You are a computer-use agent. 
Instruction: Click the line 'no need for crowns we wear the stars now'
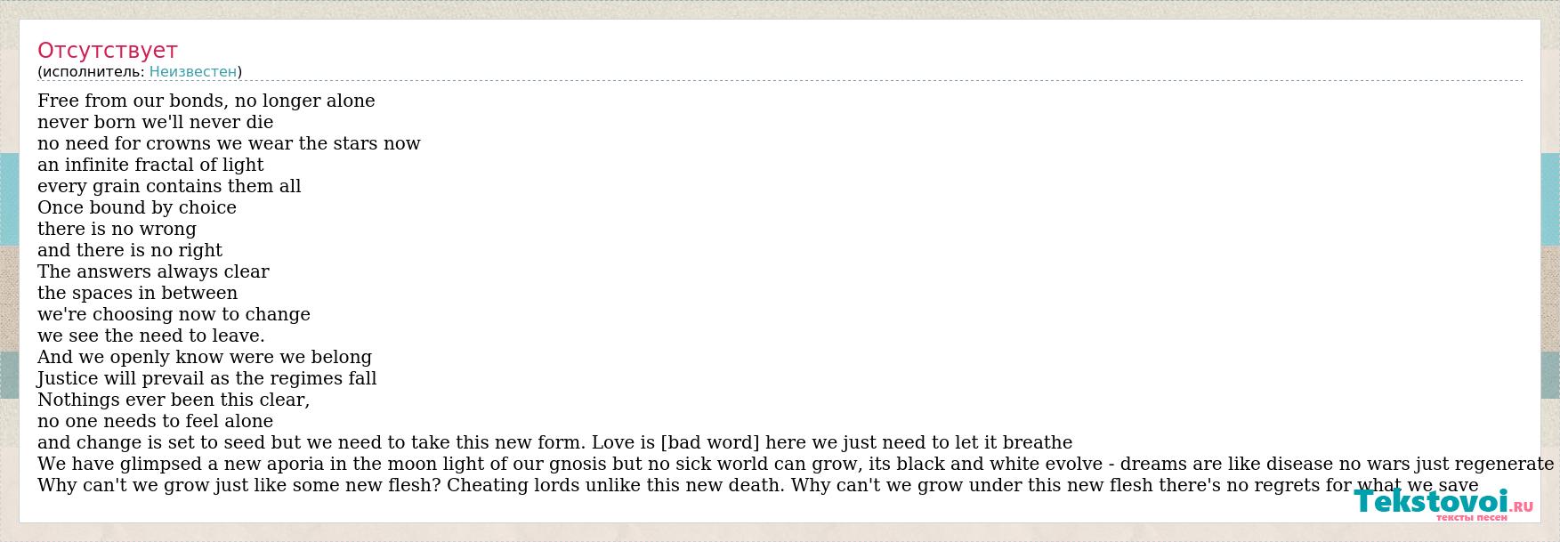tap(229, 143)
